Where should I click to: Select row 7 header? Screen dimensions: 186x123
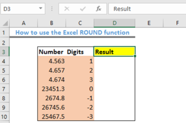point(5,89)
